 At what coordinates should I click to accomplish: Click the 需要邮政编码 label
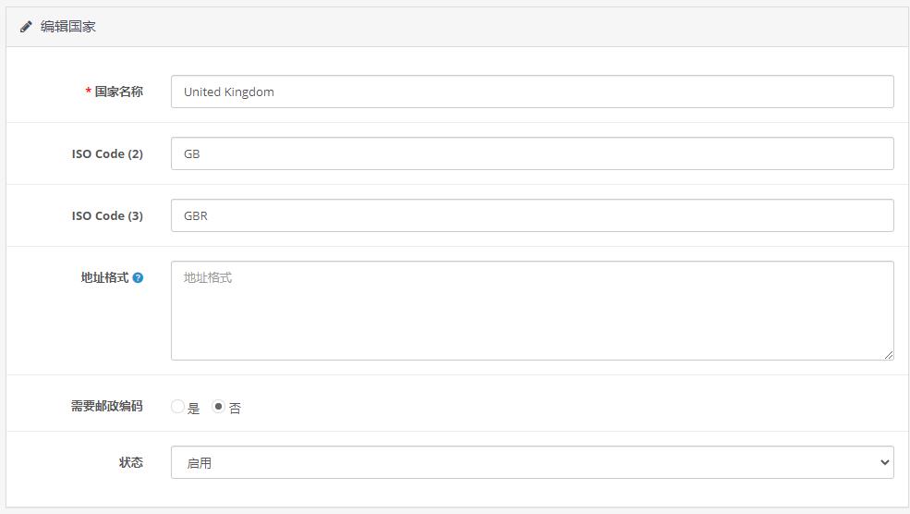coord(107,406)
